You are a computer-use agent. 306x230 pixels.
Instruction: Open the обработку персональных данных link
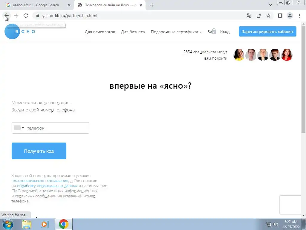[x=47, y=186]
